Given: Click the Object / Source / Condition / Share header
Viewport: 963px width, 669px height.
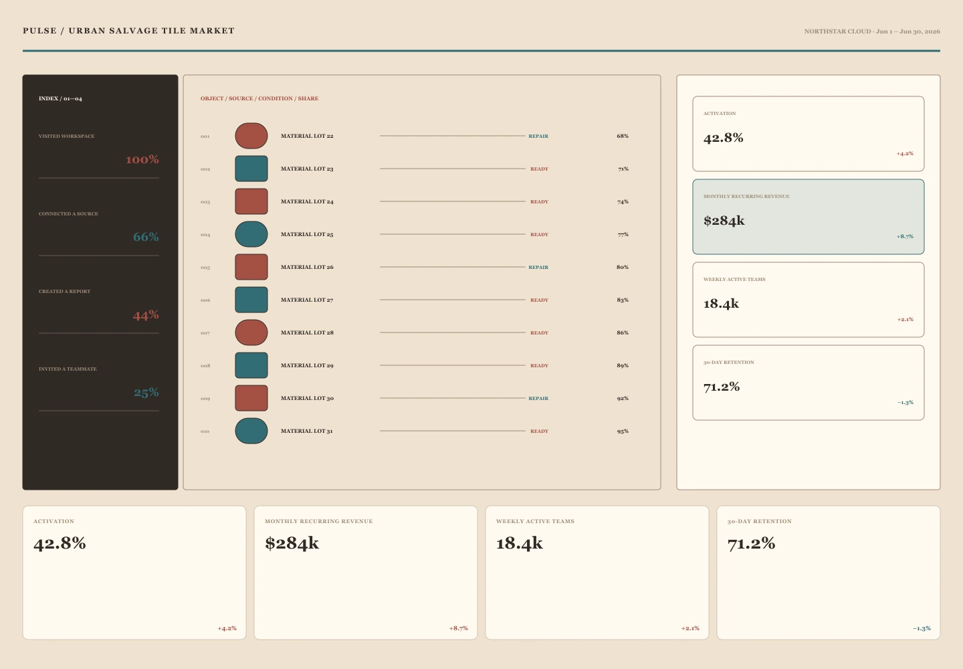Looking at the screenshot, I should click(259, 98).
